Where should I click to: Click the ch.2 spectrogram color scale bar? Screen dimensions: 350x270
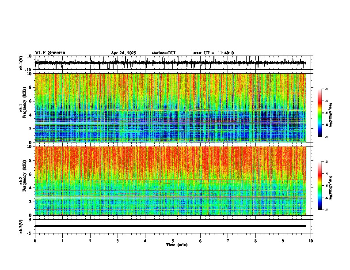coord(320,186)
